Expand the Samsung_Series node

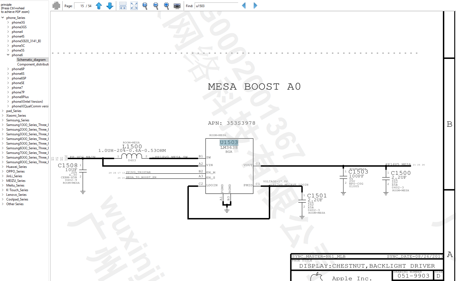(3, 120)
